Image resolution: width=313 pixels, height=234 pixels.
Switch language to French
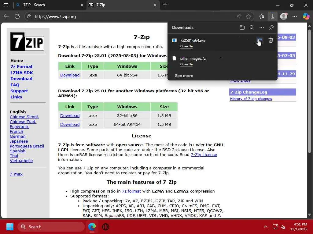point(17,131)
